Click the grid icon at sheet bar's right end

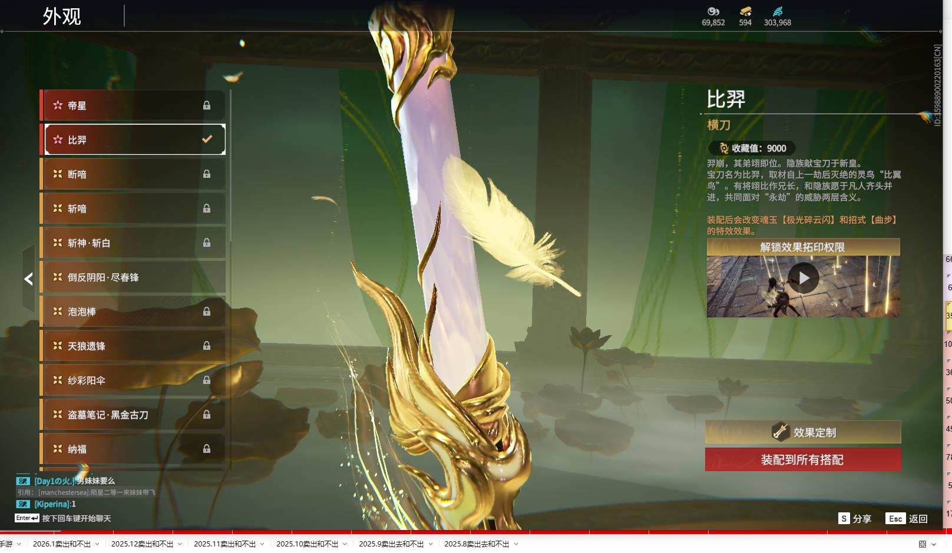point(923,544)
